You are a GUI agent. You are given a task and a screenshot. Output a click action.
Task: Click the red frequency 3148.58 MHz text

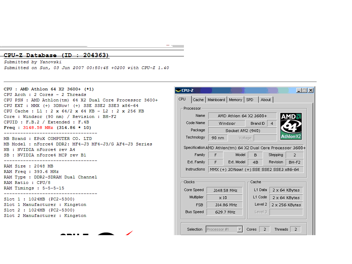click(x=38, y=128)
